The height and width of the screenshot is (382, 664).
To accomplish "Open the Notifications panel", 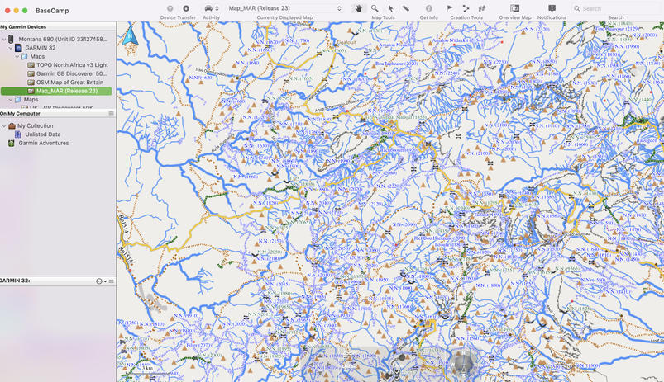I will [552, 8].
